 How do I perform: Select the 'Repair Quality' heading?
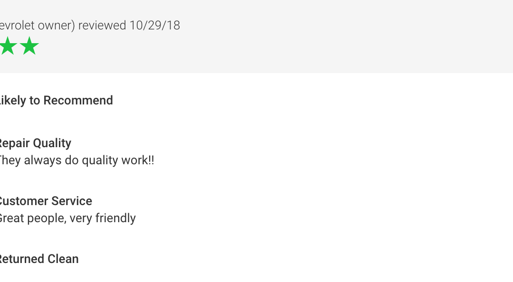pos(35,143)
